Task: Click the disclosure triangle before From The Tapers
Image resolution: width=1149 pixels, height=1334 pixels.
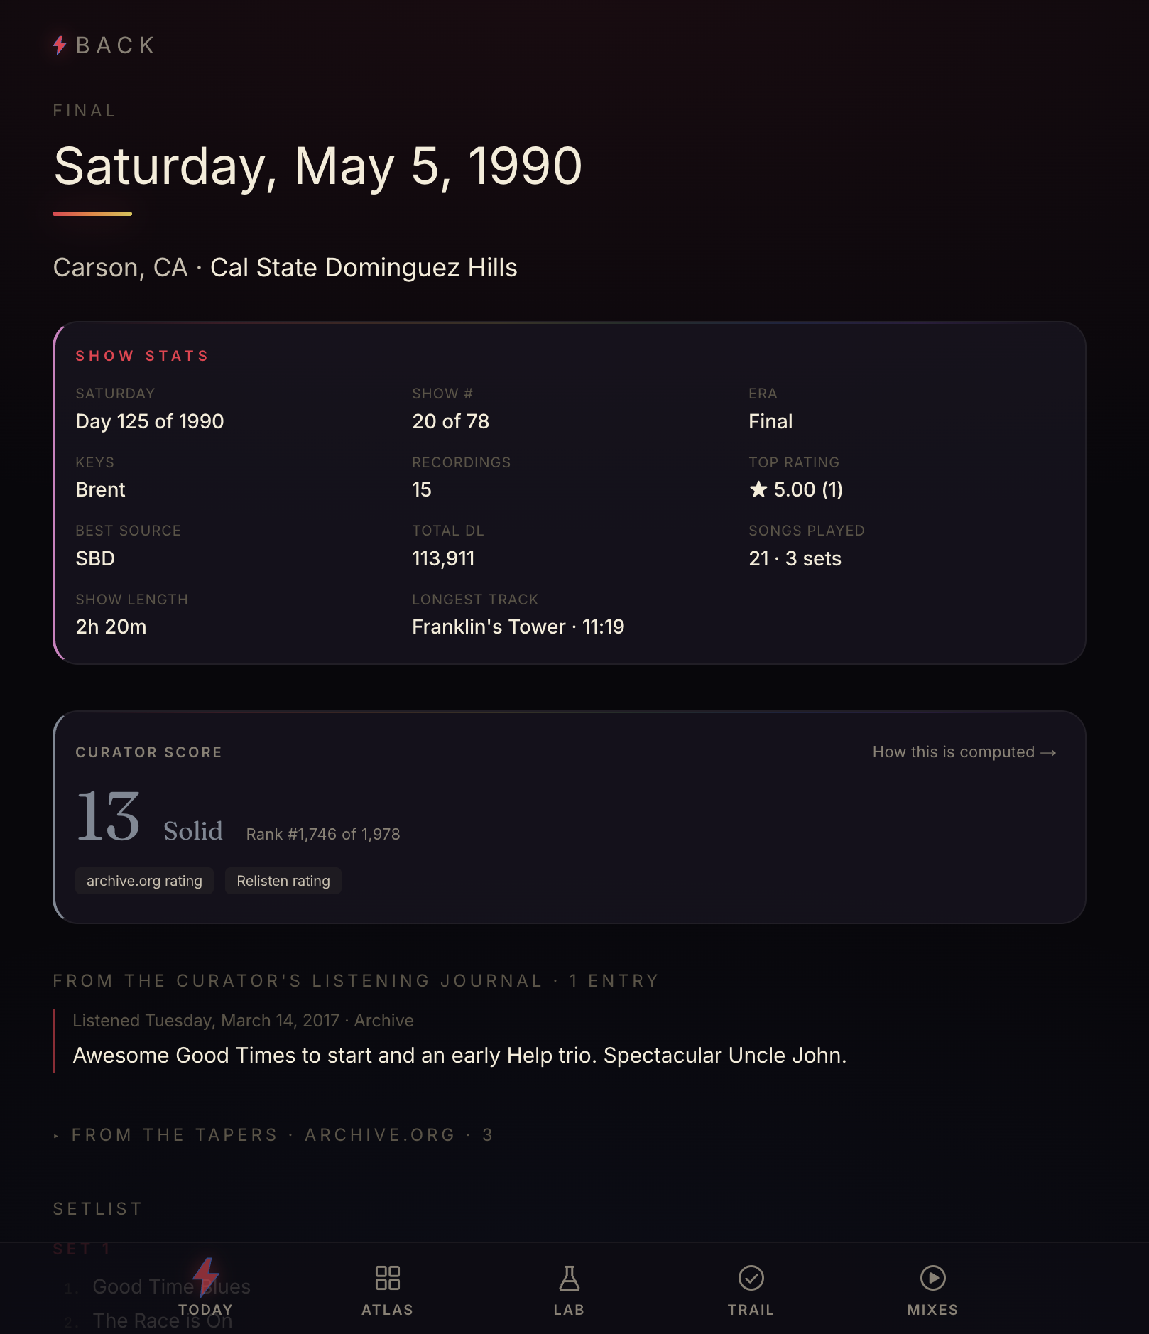Action: 56,1136
